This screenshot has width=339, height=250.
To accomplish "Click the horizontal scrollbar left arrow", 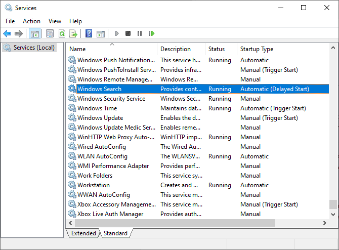I will click(x=70, y=223).
